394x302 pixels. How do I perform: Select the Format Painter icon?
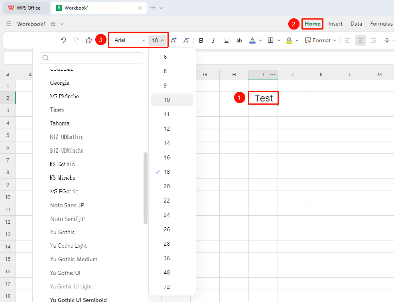pyautogui.click(x=89, y=40)
